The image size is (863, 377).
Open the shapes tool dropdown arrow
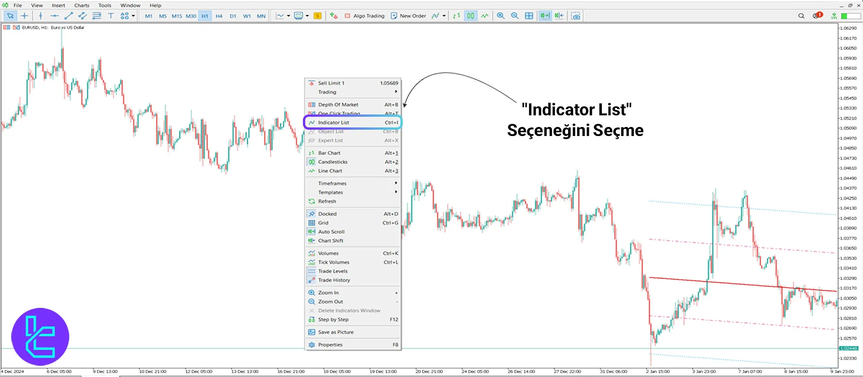[133, 16]
